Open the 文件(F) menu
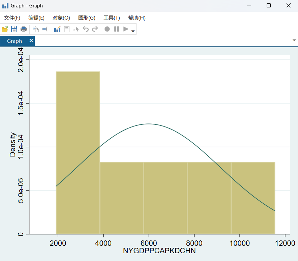Screen dimensions: 298x261 click(x=12, y=18)
